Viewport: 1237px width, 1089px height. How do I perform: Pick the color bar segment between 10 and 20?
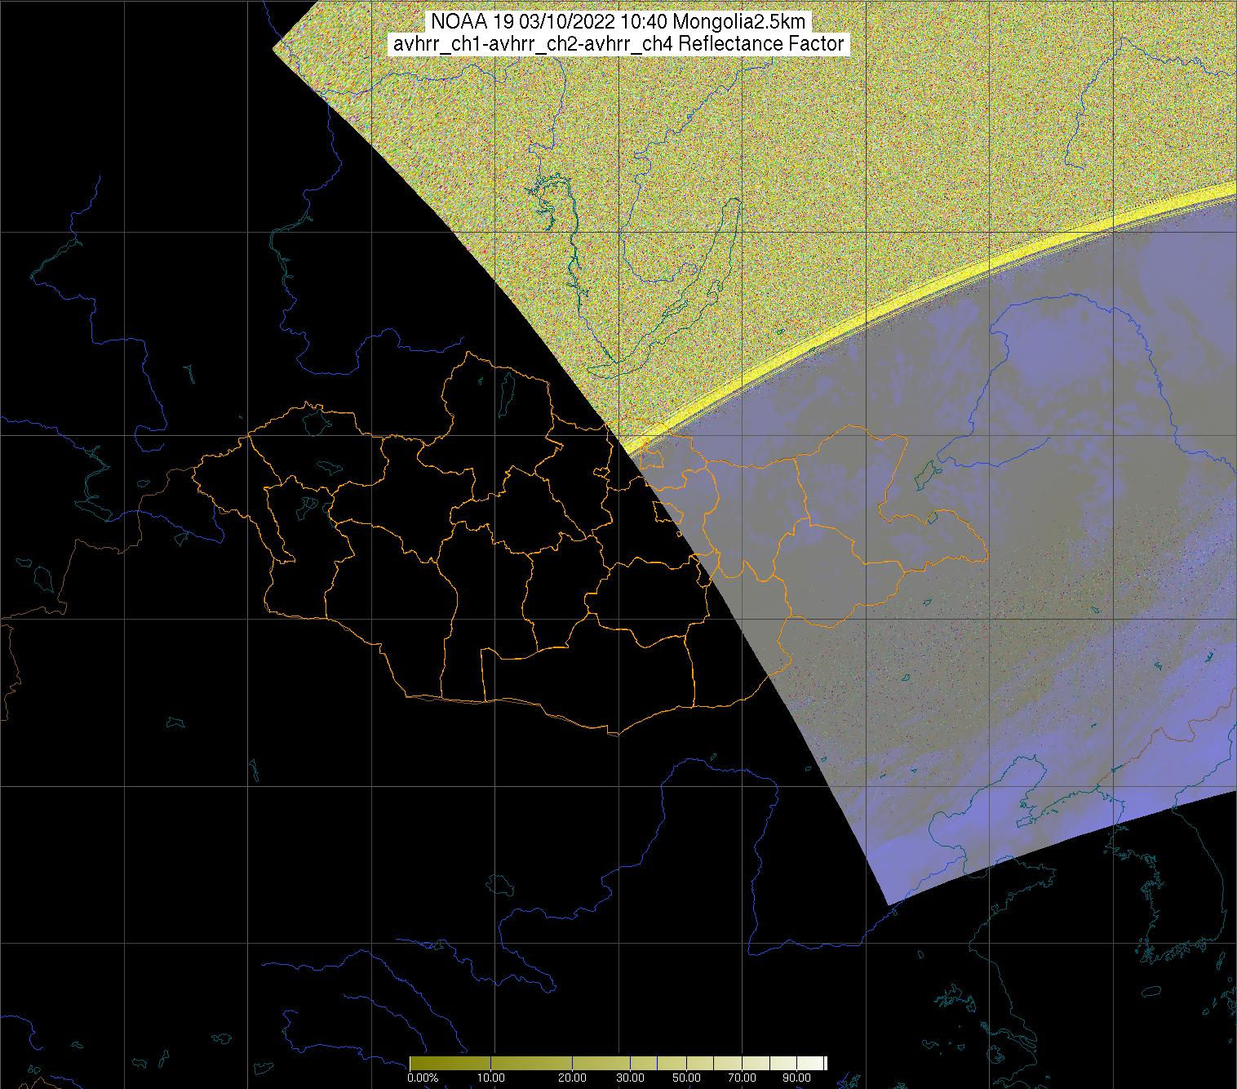pos(530,1063)
